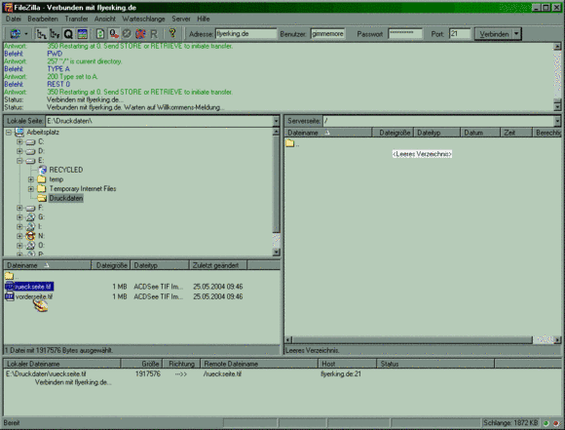Select the Arbeitsplatz computer icon
Screen dimensions: 565x430
pyautogui.click(x=19, y=133)
